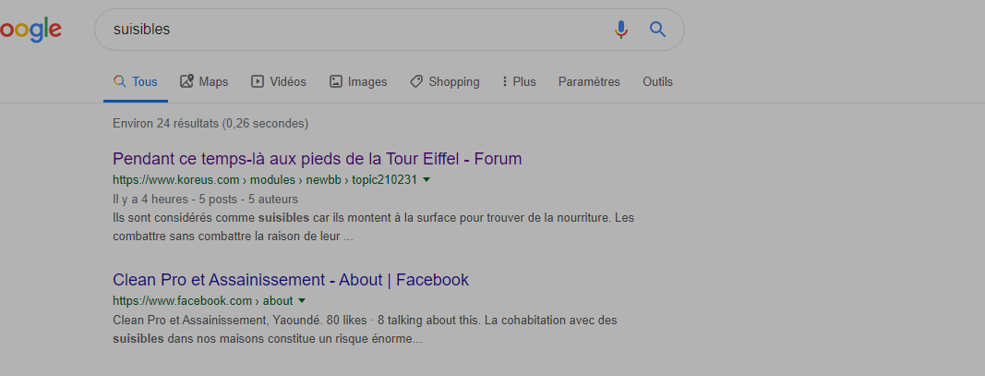The image size is (985, 376).
Task: Switch to the Images results tab
Action: click(x=358, y=81)
